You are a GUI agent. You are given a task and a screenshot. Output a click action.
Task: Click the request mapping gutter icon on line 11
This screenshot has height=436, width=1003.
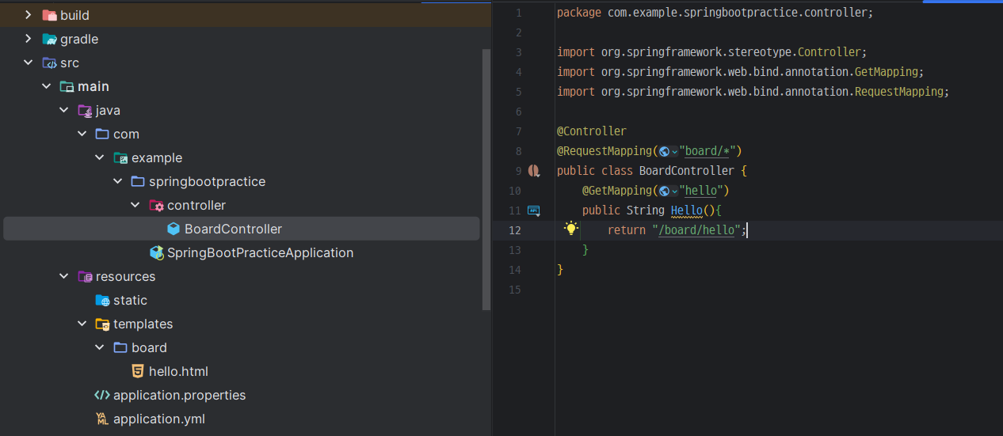click(x=533, y=210)
